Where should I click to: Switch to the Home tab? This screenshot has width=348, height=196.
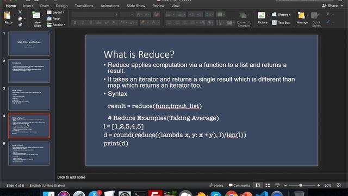11,6
